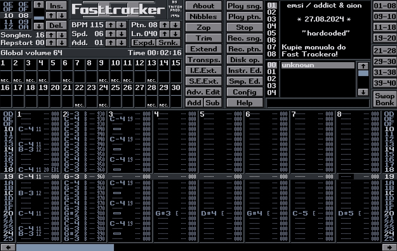Switch to instrument bank 31-38

pos(385,72)
